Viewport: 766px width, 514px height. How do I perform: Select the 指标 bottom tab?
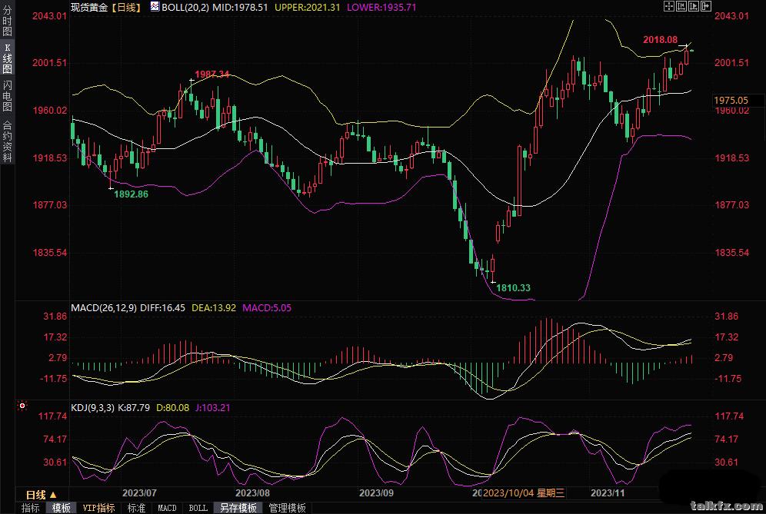[x=30, y=508]
